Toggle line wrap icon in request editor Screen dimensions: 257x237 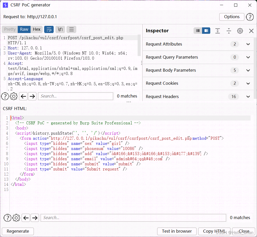click(x=49, y=29)
